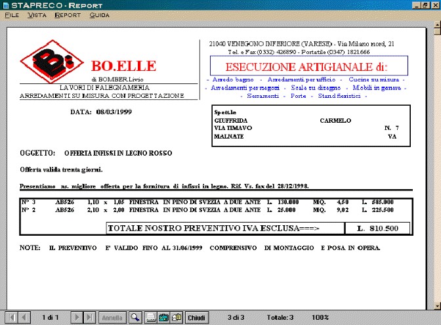
Task: Jump to the last report page
Action: click(x=90, y=318)
